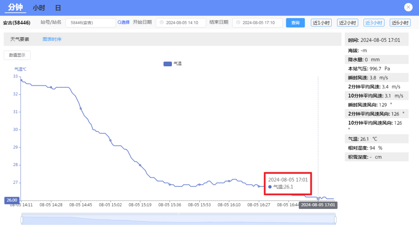This screenshot has width=419, height=226.
Task: Choose the 近3小时 quick range
Action: [x=374, y=23]
